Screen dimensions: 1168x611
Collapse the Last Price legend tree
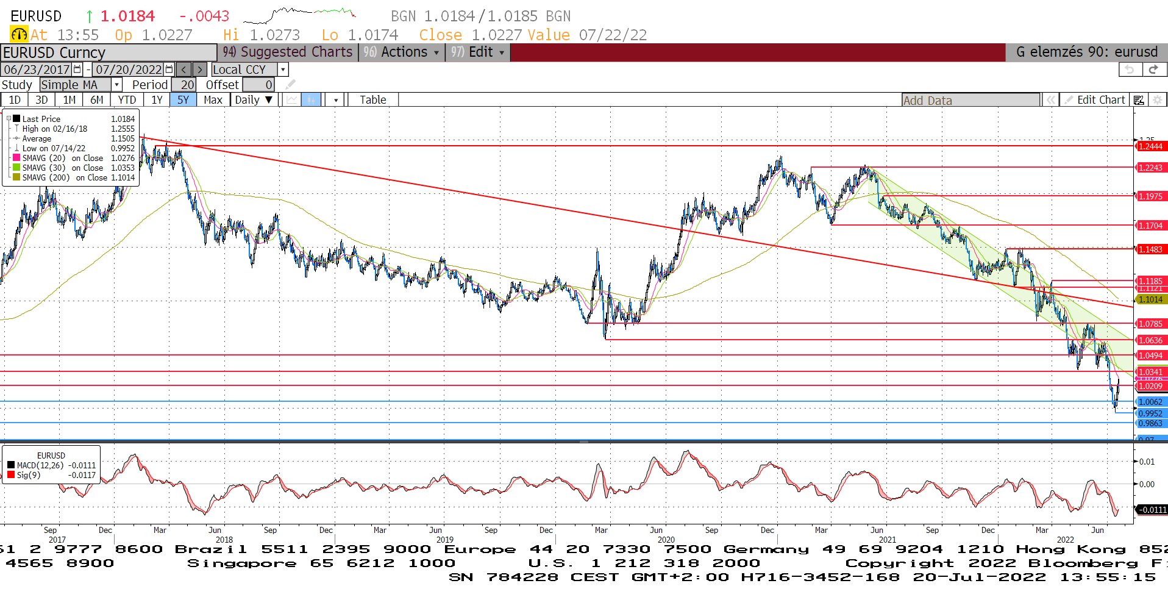(x=9, y=119)
